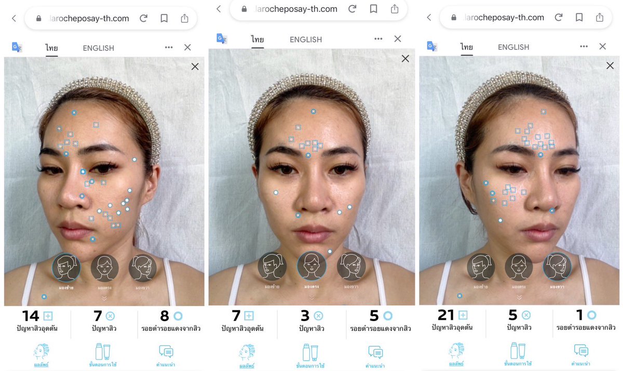Close the photo analysis overlay in the right screen
This screenshot has width=623, height=371.
610,66
